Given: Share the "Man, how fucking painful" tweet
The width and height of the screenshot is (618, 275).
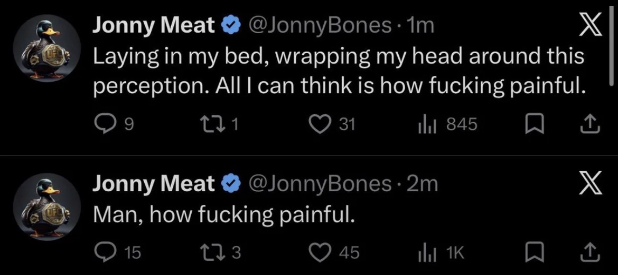Looking at the screenshot, I should coord(589,253).
